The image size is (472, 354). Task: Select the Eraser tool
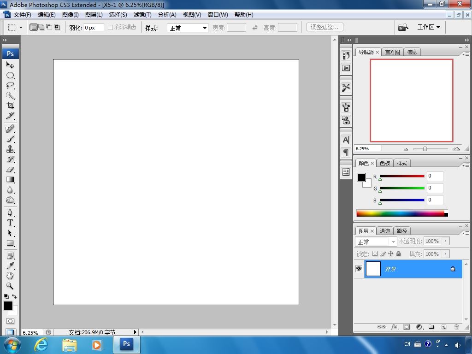10,170
